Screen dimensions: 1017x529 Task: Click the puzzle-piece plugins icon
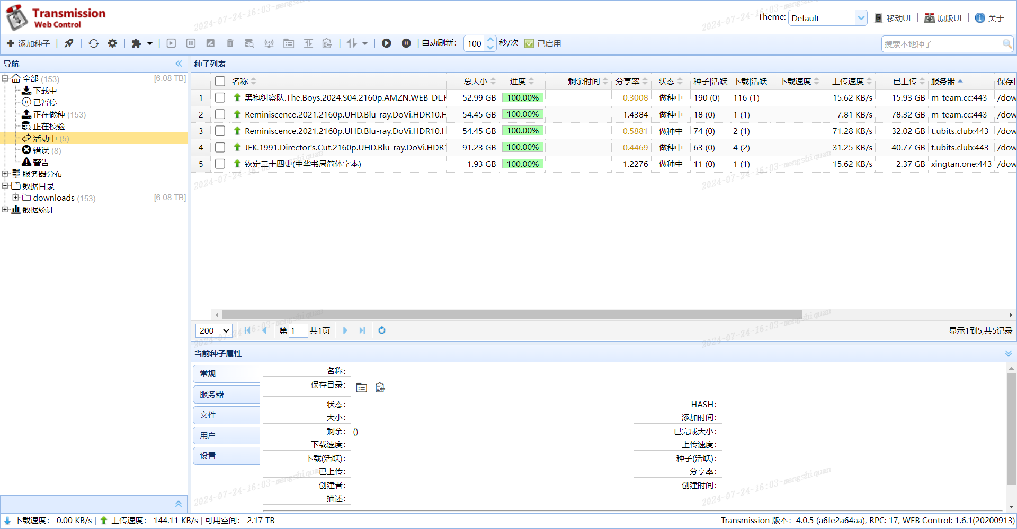pyautogui.click(x=137, y=43)
